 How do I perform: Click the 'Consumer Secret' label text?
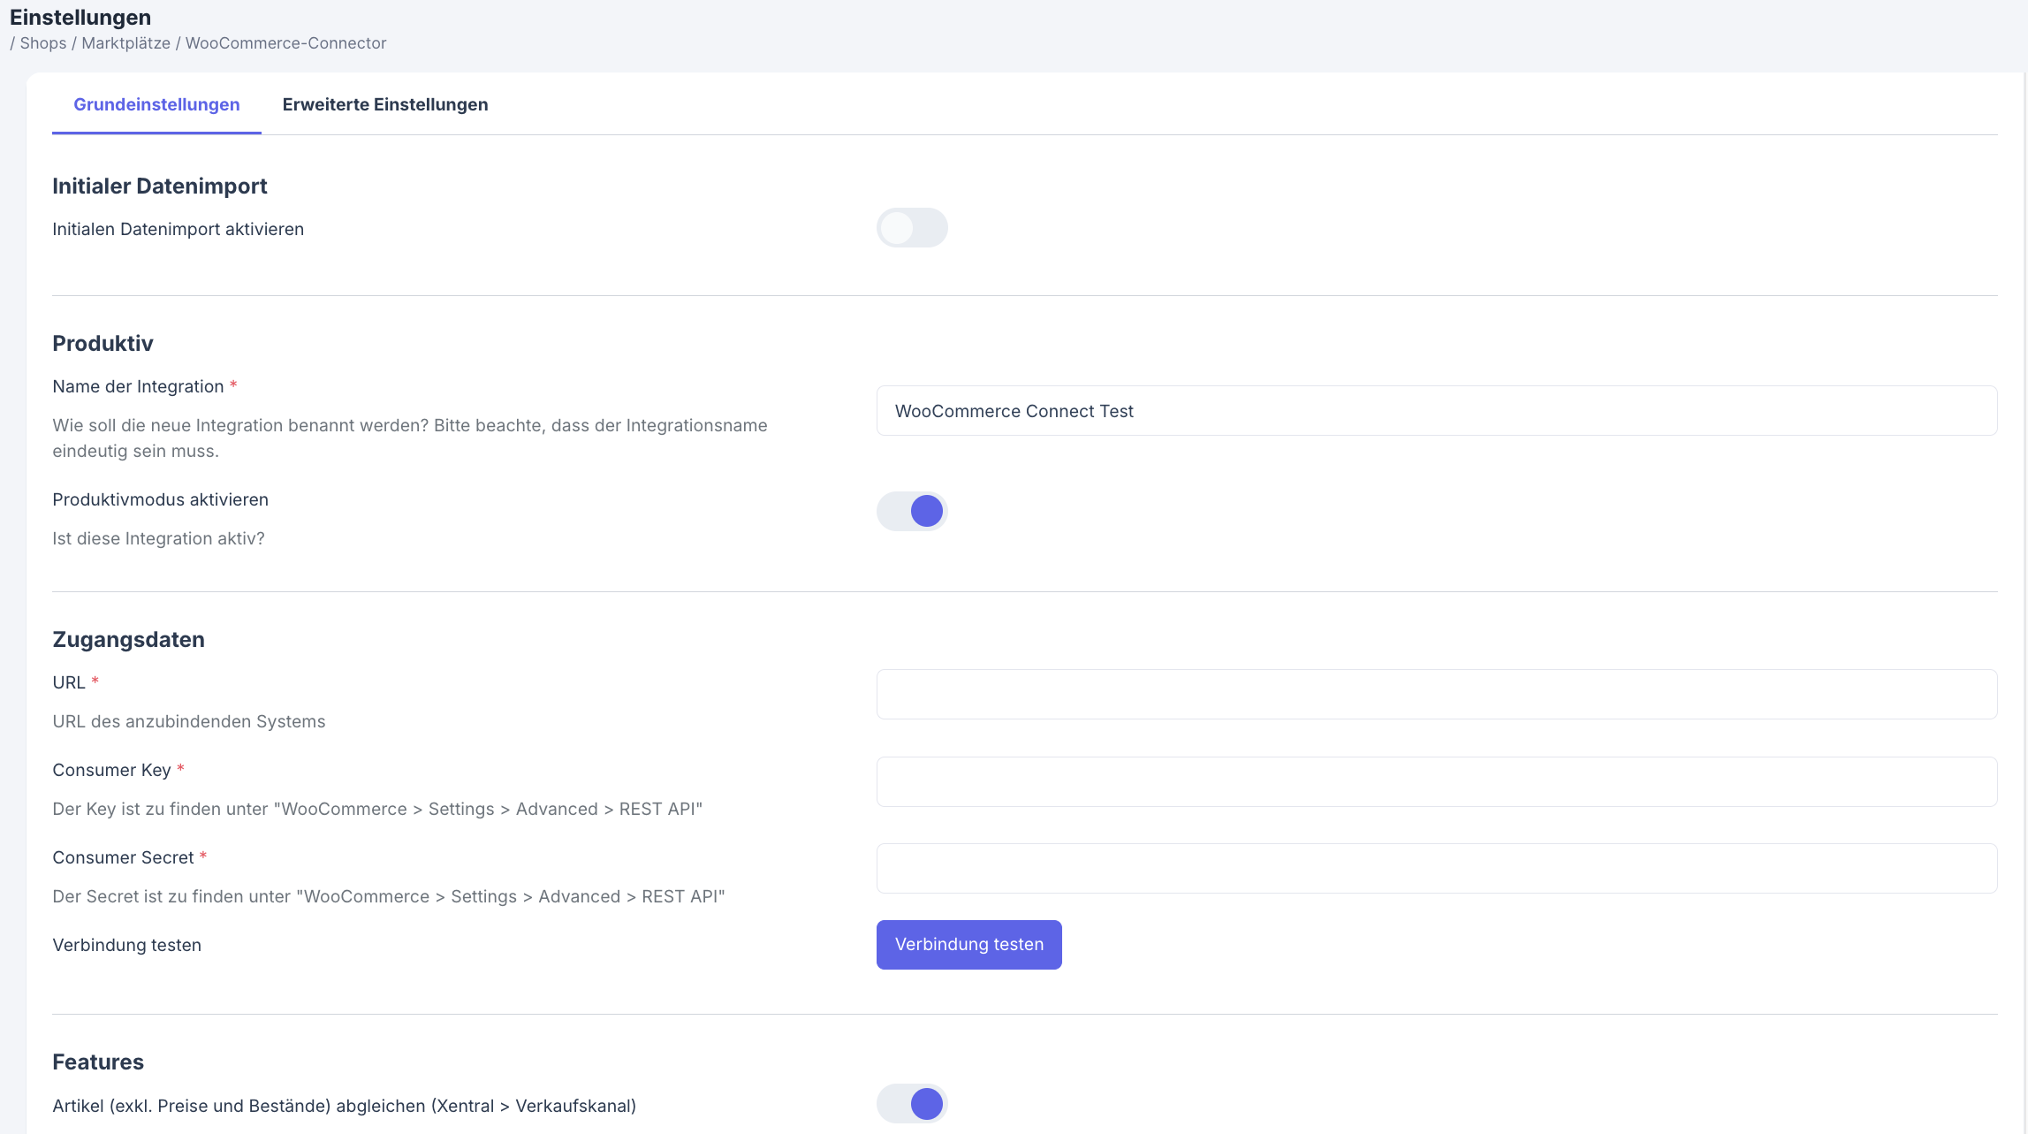coord(123,857)
